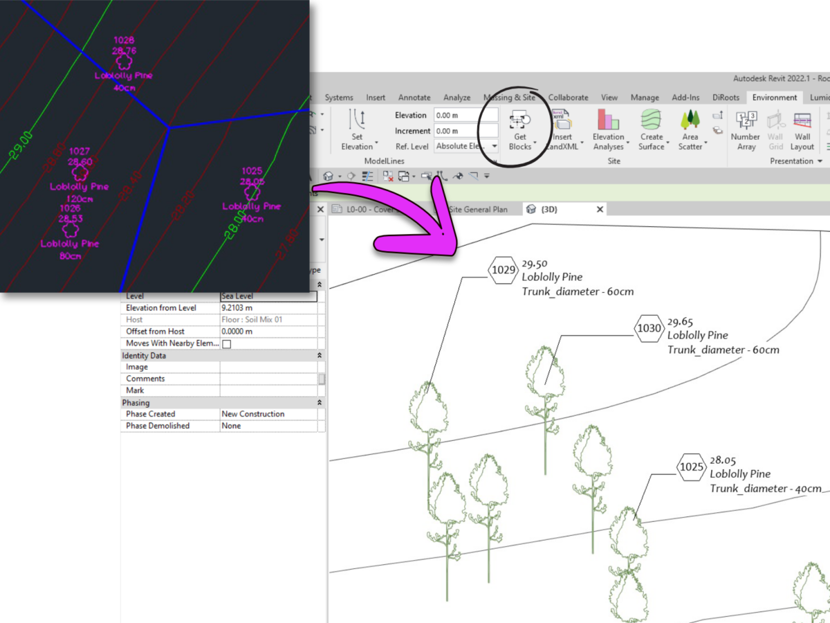Click the Insert LandXML icon
The width and height of the screenshot is (830, 623).
[561, 121]
